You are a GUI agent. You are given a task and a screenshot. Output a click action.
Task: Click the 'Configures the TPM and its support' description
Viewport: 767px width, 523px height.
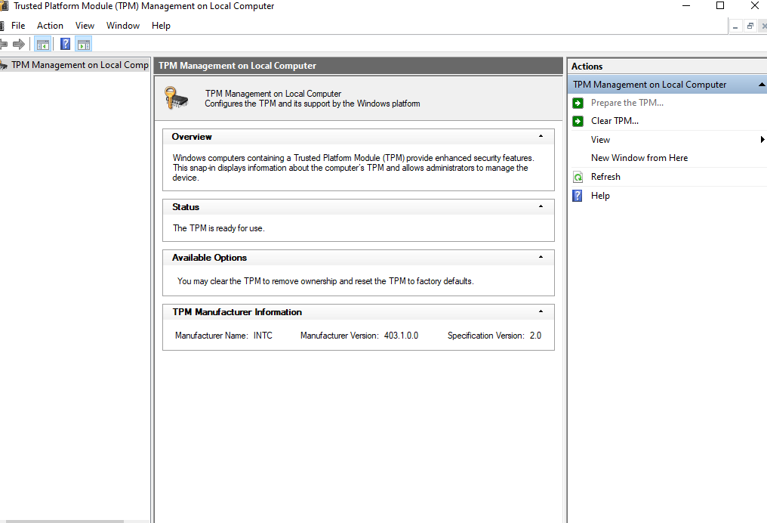pyautogui.click(x=312, y=104)
